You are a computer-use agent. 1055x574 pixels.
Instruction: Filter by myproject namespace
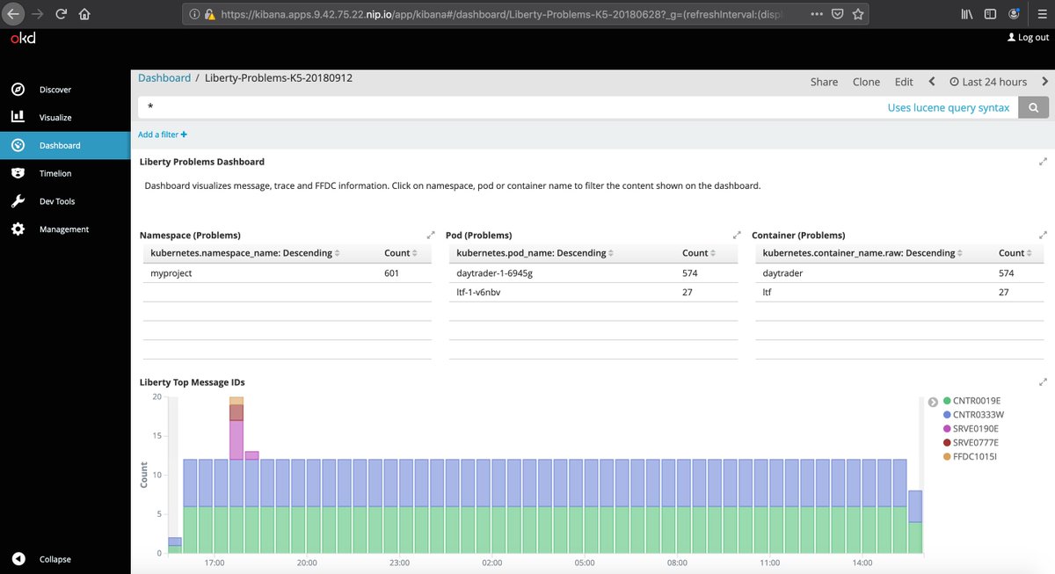tap(171, 273)
